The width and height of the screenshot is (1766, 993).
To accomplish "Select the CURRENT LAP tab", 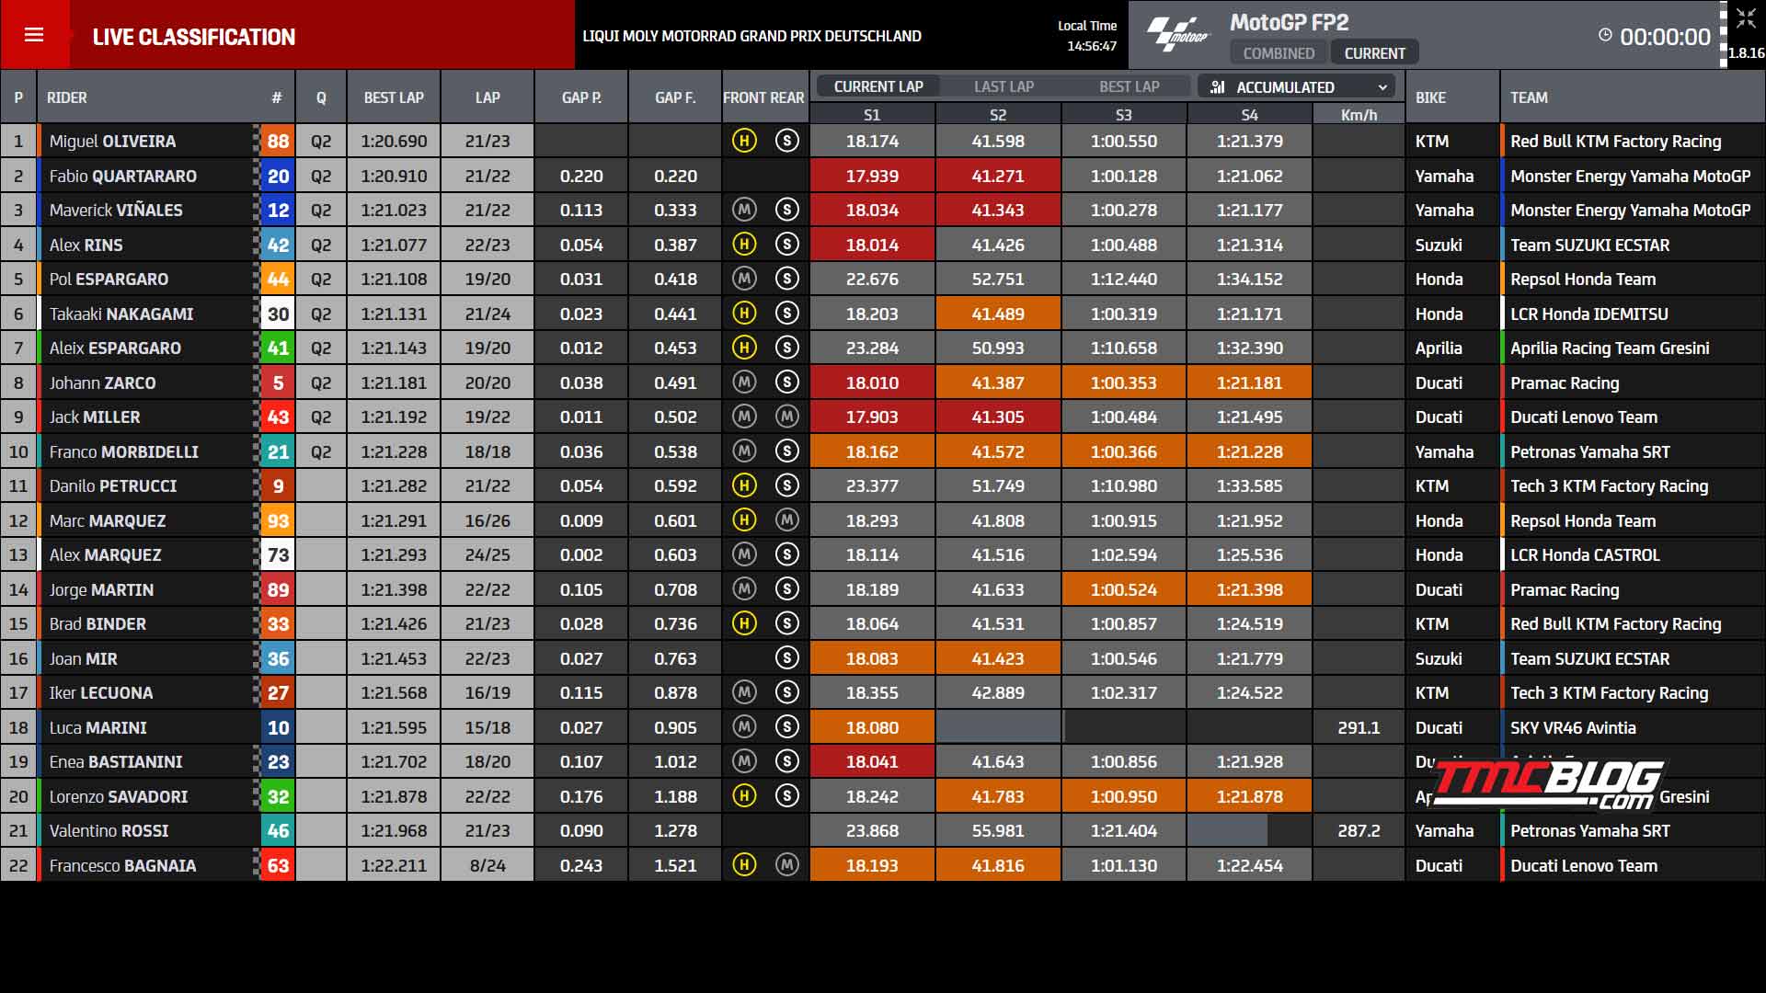I will tap(878, 86).
